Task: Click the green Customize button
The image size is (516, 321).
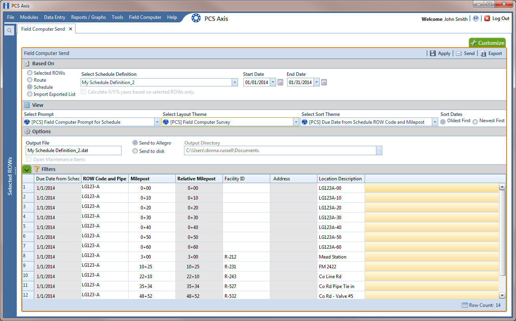Action: click(x=487, y=43)
